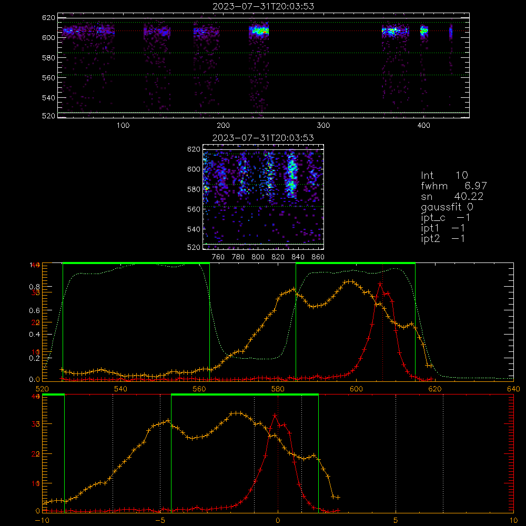Click the orange curve peak near 598 in third plot

(350, 281)
